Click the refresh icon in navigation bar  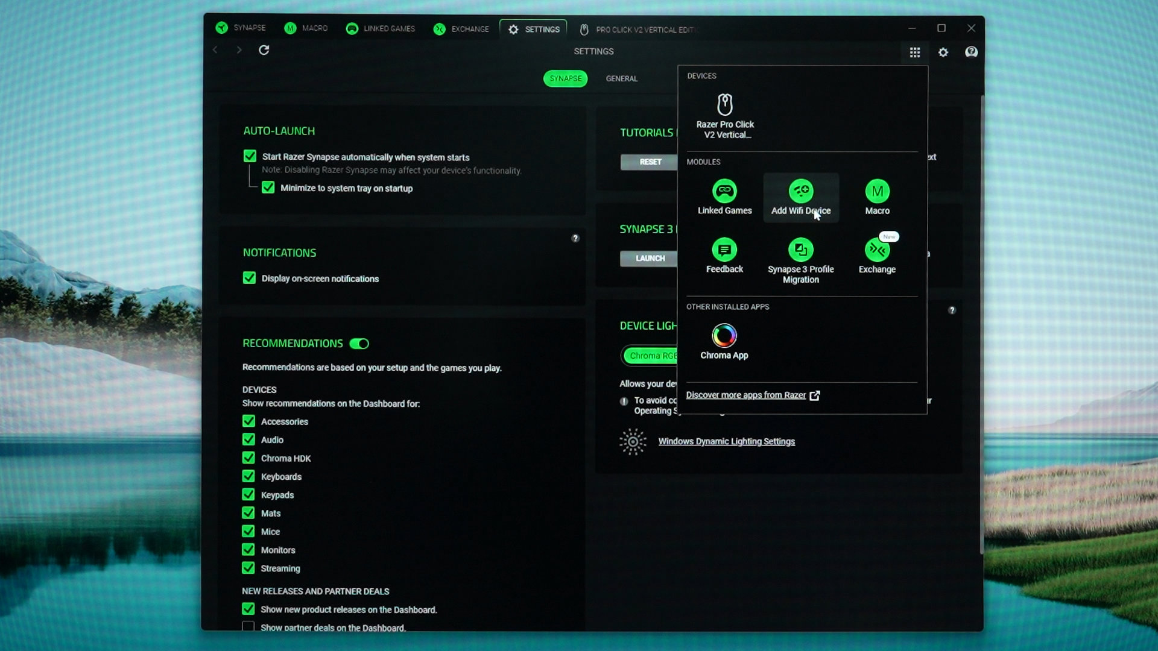[x=264, y=50]
